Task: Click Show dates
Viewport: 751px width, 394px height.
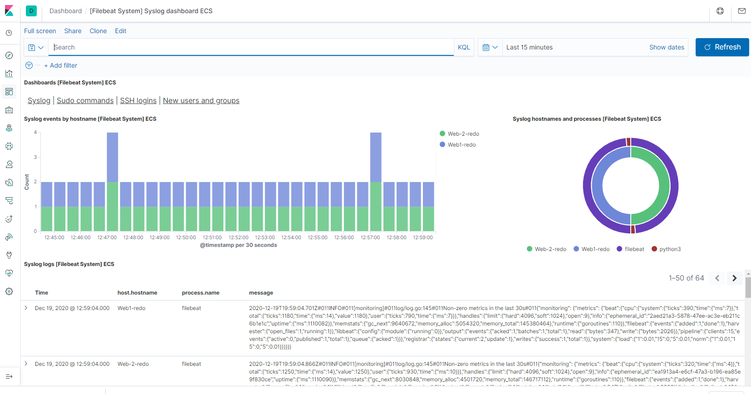Action: coord(667,47)
